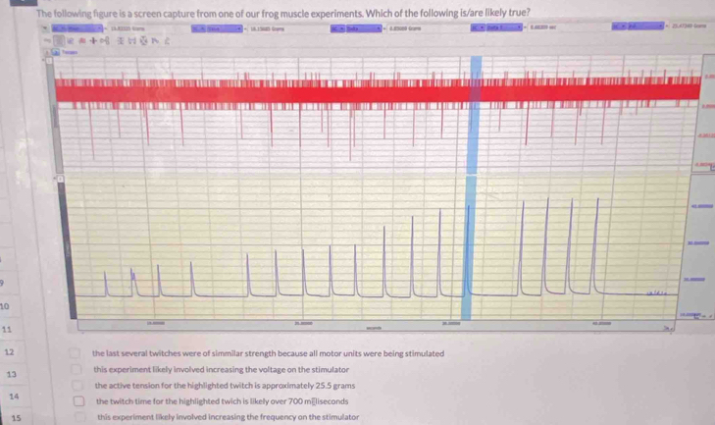Open the function dropdown beside the 25.47 Grams value
The image size is (715, 425).
click(645, 27)
